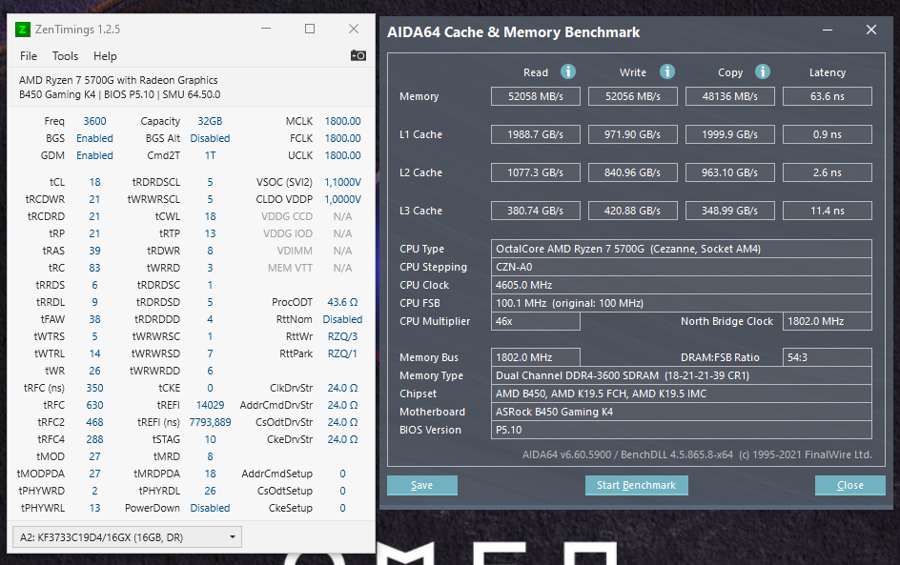Image resolution: width=900 pixels, height=565 pixels.
Task: Click FCLK value 1800.00
Action: tap(342, 138)
